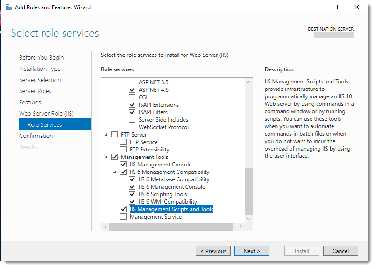Click the horizontal scrollbar left arrow
375x268 pixels.
105,227
